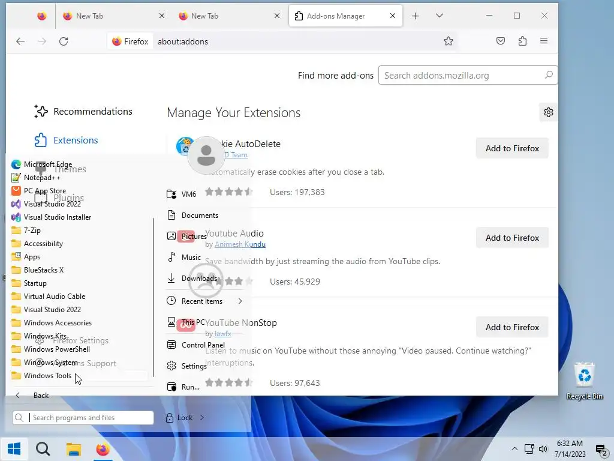Click Windows Start button
This screenshot has height=461, width=614.
[14, 449]
